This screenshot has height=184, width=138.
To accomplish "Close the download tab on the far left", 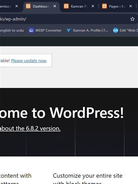I will [17, 6].
